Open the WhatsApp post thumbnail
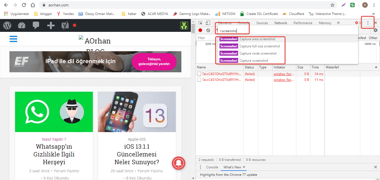 click(54, 112)
